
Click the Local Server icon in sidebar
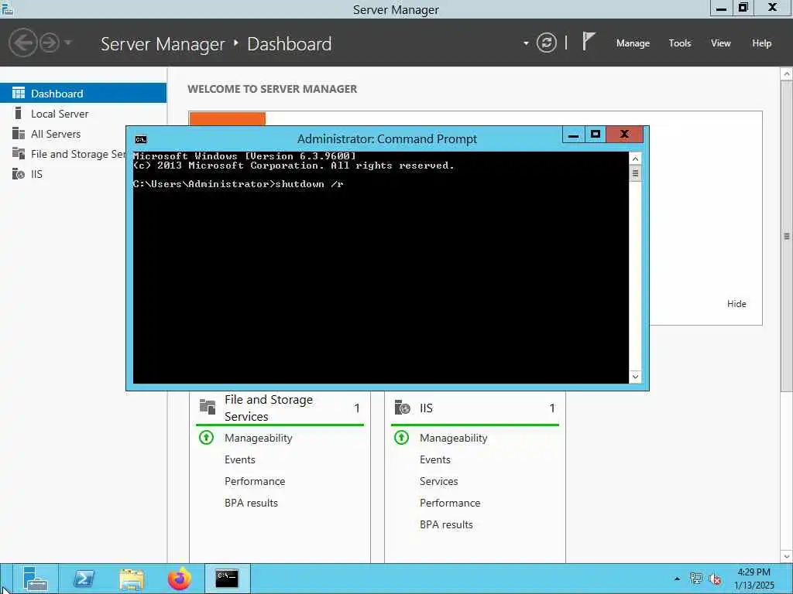click(x=19, y=113)
